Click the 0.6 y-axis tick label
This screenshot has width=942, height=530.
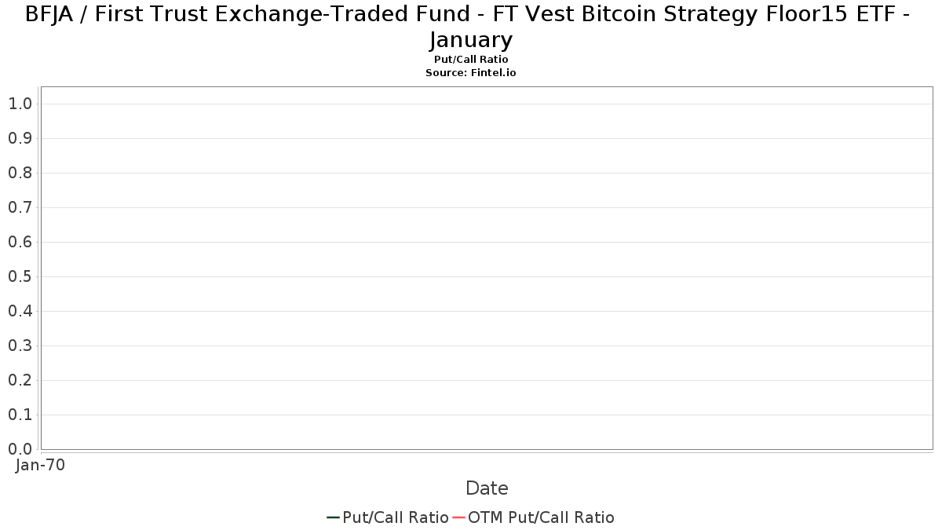tap(20, 242)
